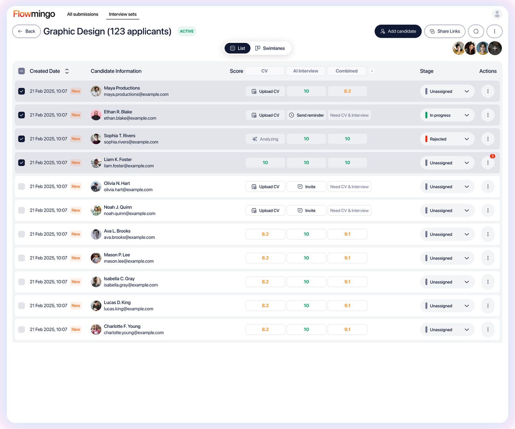Screen dimensions: 515x429
Task: Check Ava L. Brooks row checkbox
Action: [21, 234]
